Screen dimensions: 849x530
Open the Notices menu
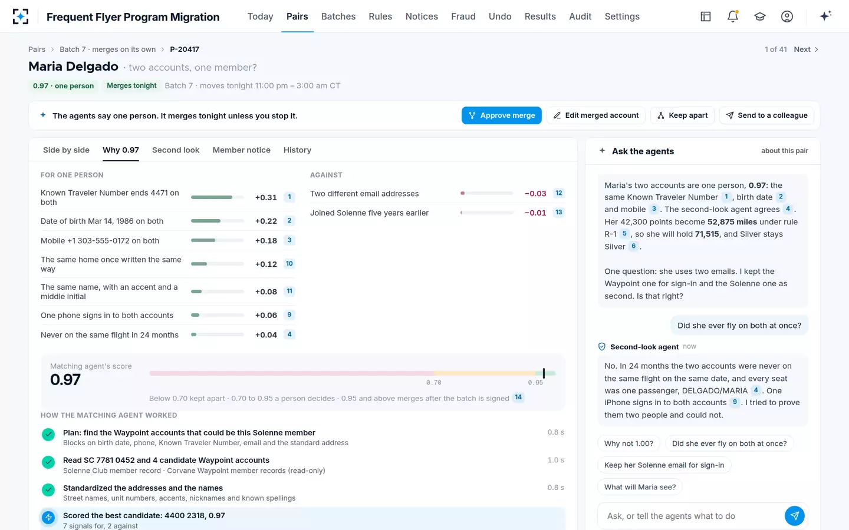click(422, 16)
